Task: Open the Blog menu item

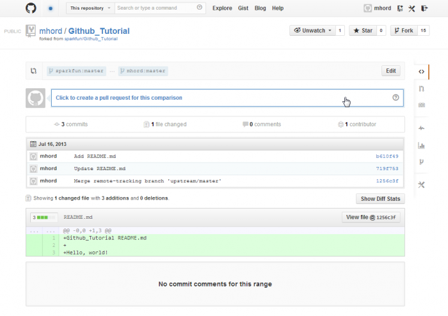Action: point(260,8)
